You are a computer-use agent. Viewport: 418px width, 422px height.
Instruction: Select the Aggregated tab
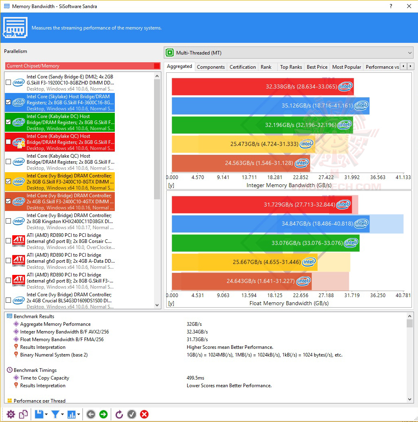(179, 66)
